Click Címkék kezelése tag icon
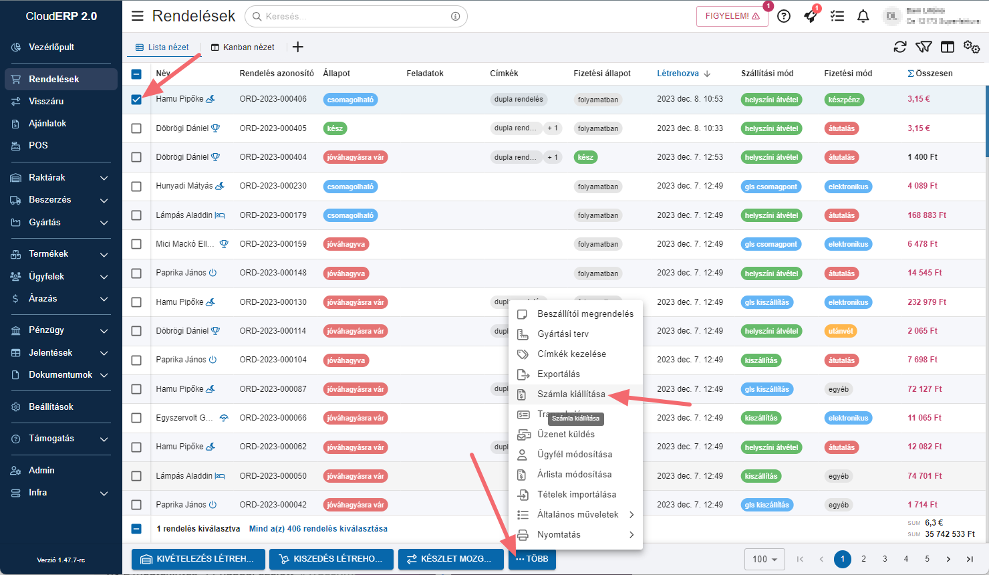This screenshot has width=989, height=575. [x=523, y=354]
